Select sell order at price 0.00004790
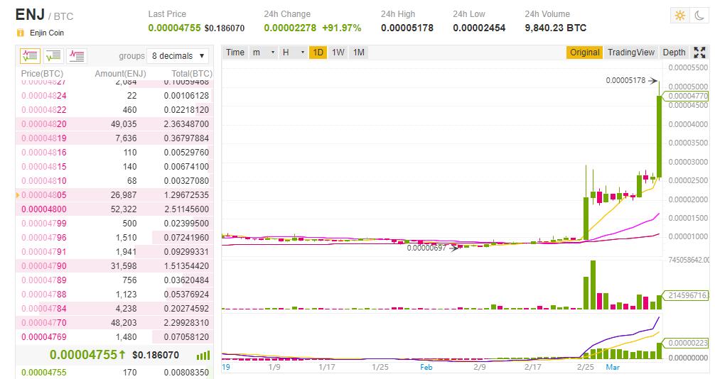 tap(114, 265)
